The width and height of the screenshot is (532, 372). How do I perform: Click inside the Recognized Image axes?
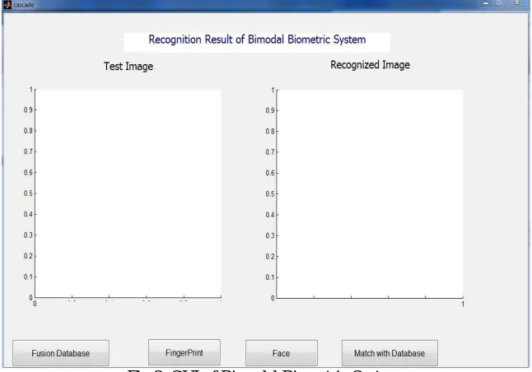pos(370,194)
